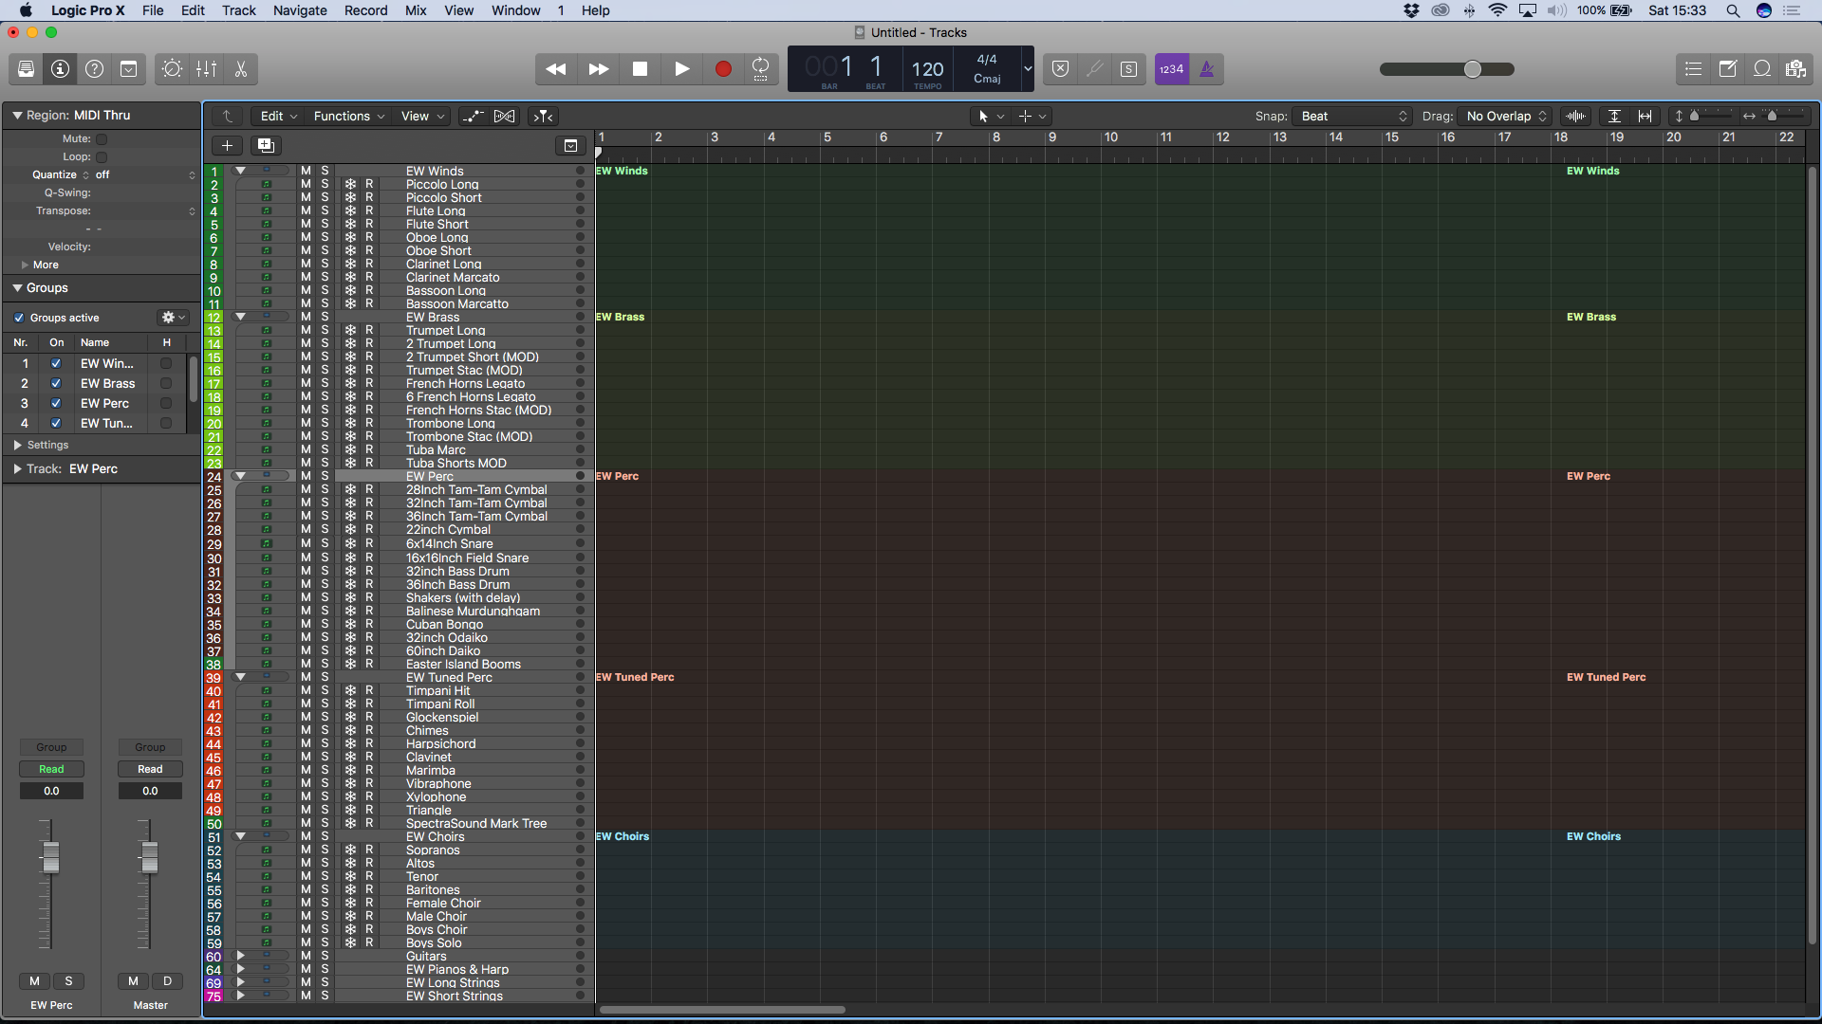Click the horizontal auto zoom icon
The height and width of the screenshot is (1024, 1822).
coord(1645,116)
